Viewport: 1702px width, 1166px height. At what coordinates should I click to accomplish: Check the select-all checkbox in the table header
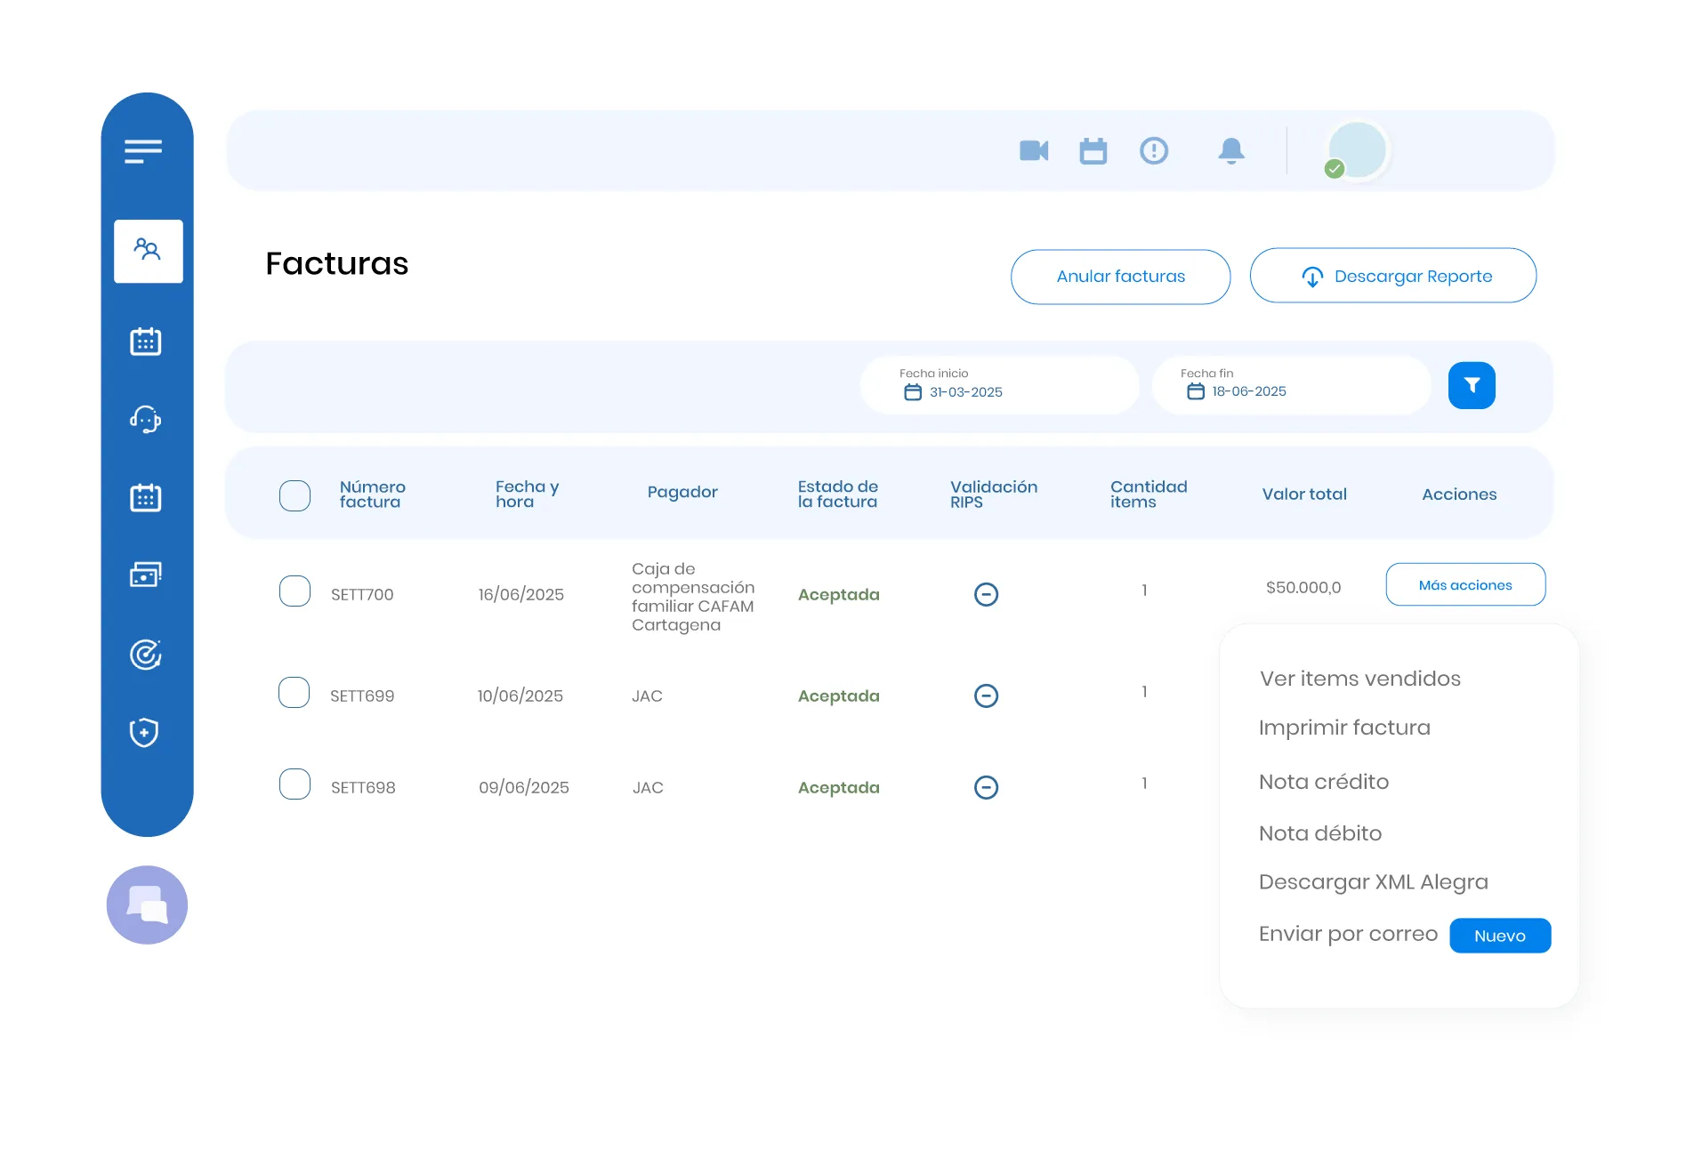(x=294, y=495)
